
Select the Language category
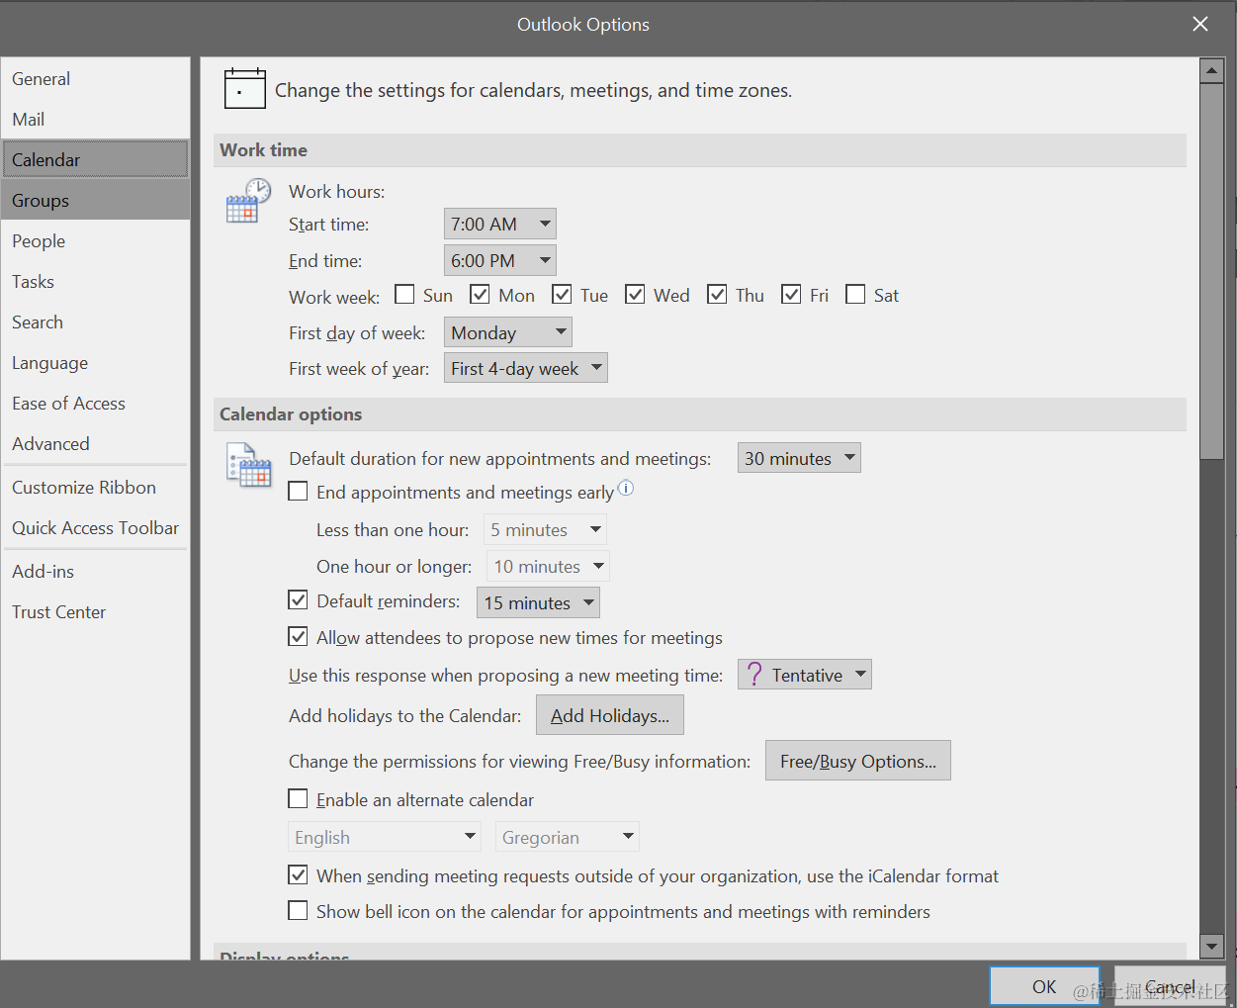pyautogui.click(x=95, y=362)
